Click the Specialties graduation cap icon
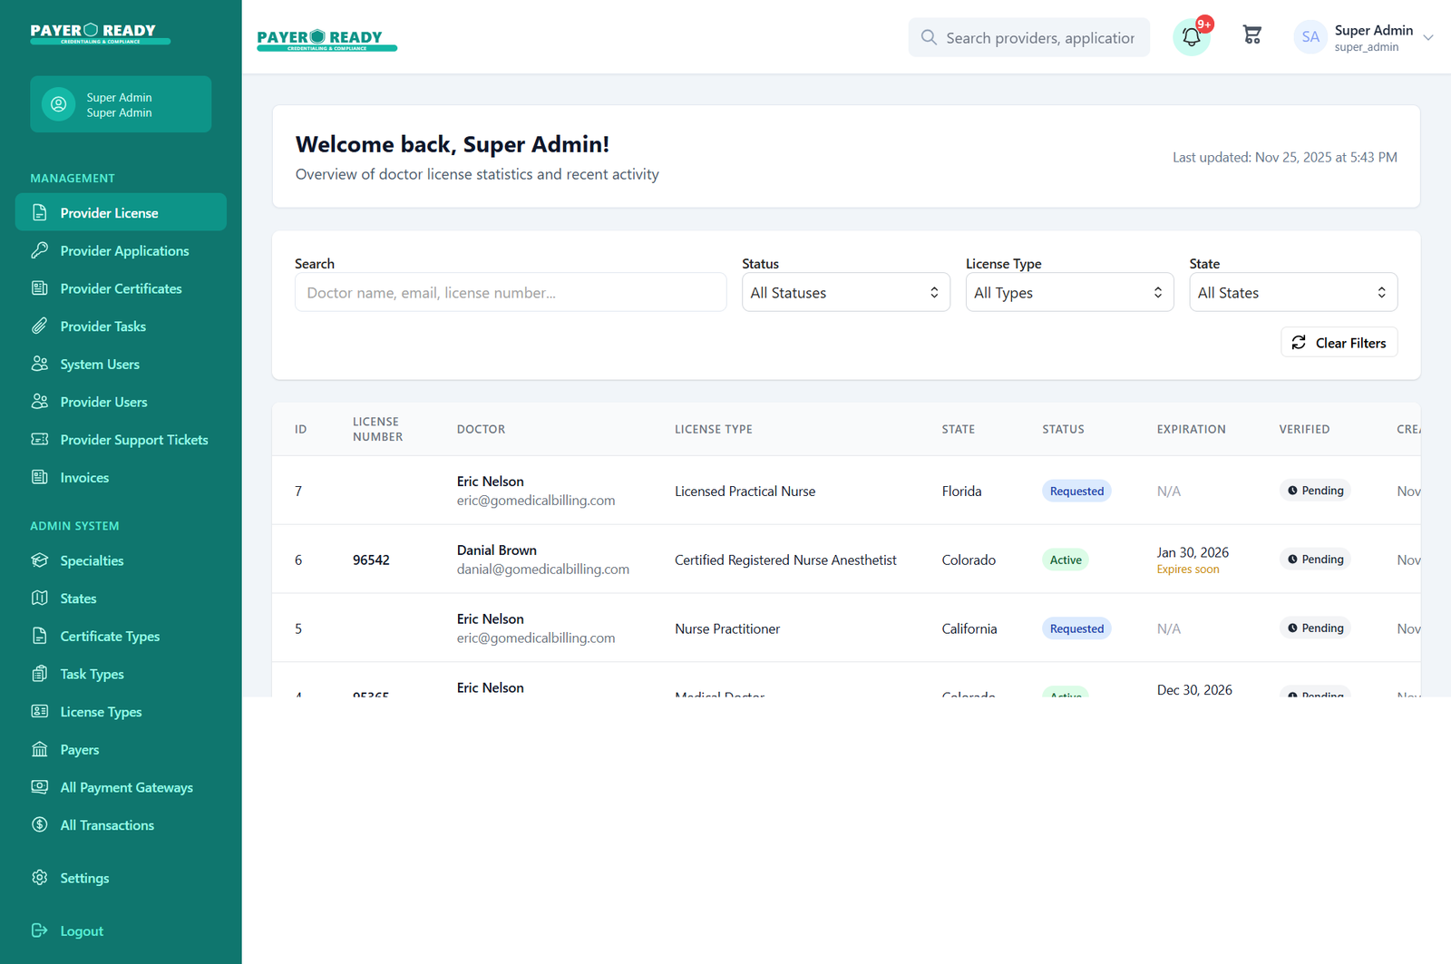 39,560
